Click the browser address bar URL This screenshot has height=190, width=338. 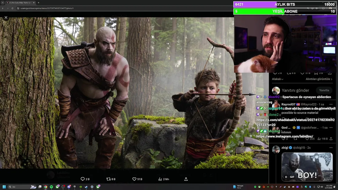point(47,8)
